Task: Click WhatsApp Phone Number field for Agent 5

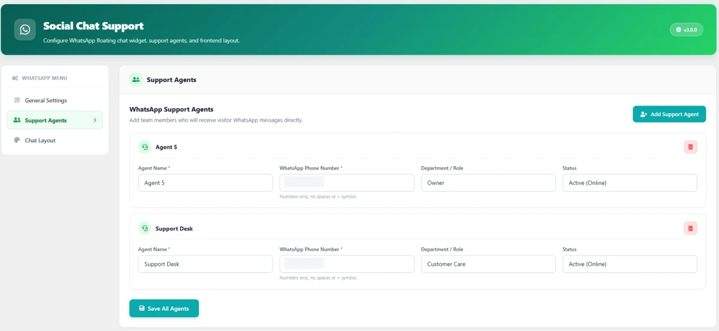Action: pyautogui.click(x=347, y=183)
